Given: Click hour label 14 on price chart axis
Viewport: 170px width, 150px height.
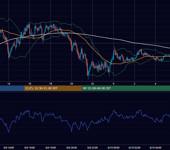Looking at the screenshot, I should pos(9,84).
